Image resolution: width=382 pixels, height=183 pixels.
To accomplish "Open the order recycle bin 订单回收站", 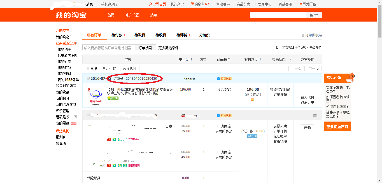I will point(312,35).
